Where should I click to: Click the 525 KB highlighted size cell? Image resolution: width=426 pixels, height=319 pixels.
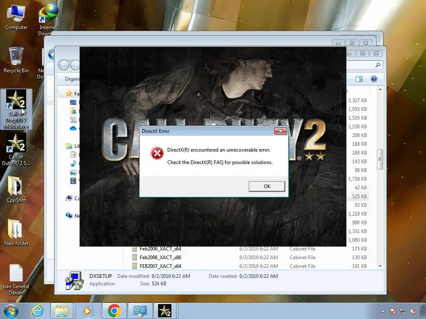click(359, 196)
